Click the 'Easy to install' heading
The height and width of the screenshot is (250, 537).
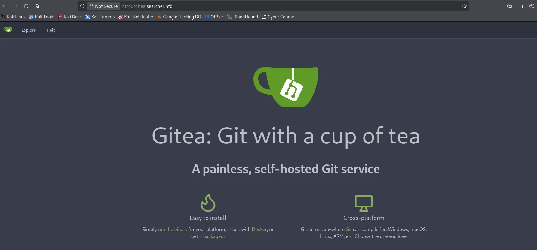pyautogui.click(x=208, y=218)
